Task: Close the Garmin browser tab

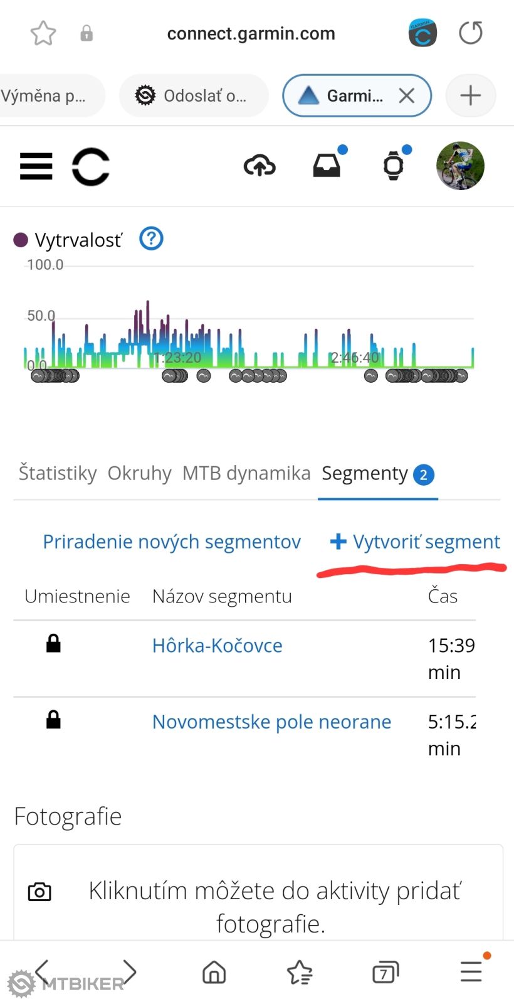Action: click(x=407, y=96)
